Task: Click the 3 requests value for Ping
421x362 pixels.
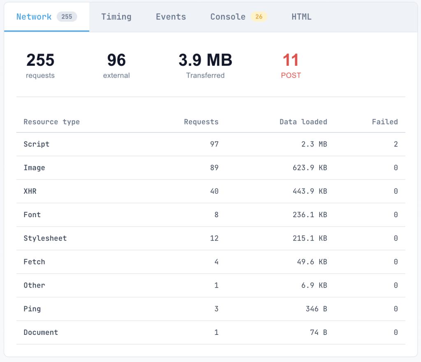Action: 216,309
